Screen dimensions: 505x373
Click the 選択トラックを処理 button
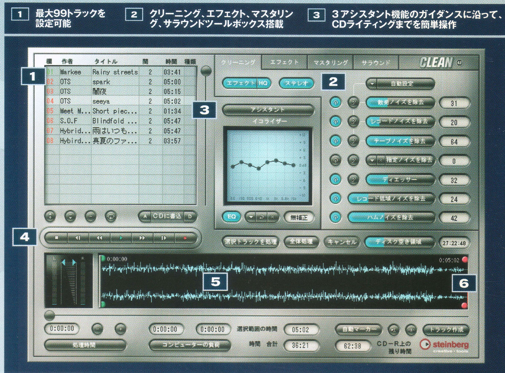pos(251,242)
